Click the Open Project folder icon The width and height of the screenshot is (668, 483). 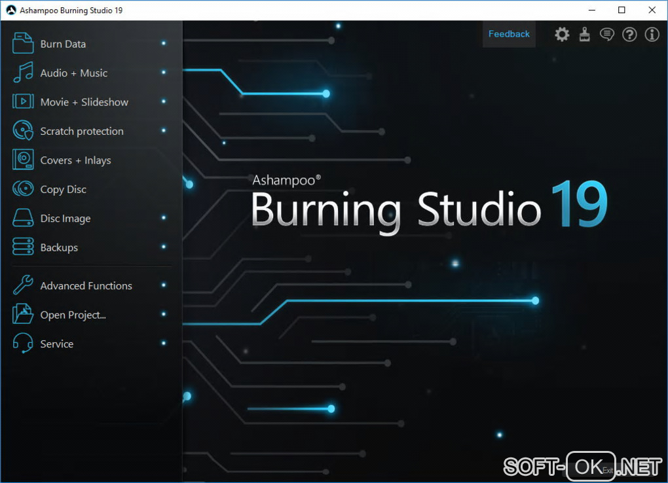23,314
